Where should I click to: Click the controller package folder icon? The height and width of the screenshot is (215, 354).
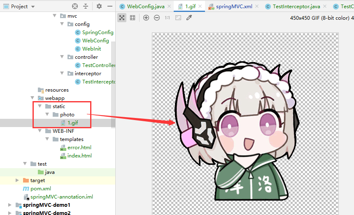click(x=70, y=57)
